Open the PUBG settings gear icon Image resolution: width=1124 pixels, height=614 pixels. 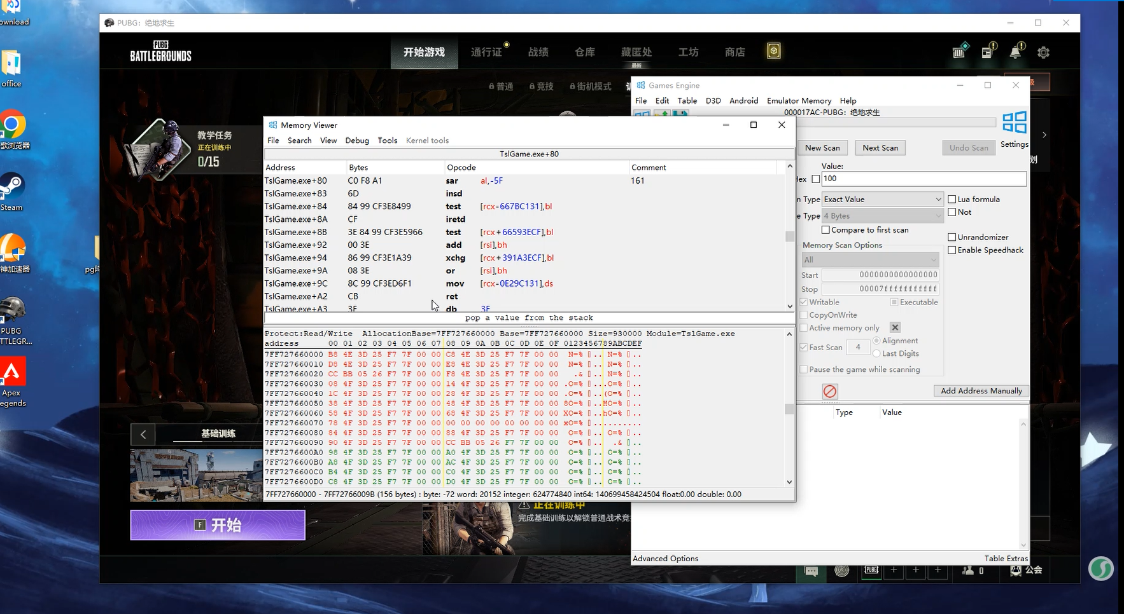(x=1043, y=53)
